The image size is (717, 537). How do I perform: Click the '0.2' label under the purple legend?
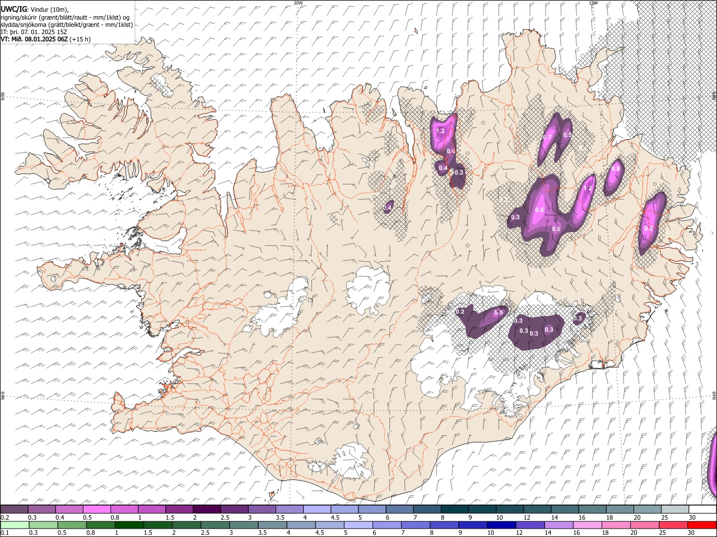tap(4, 517)
